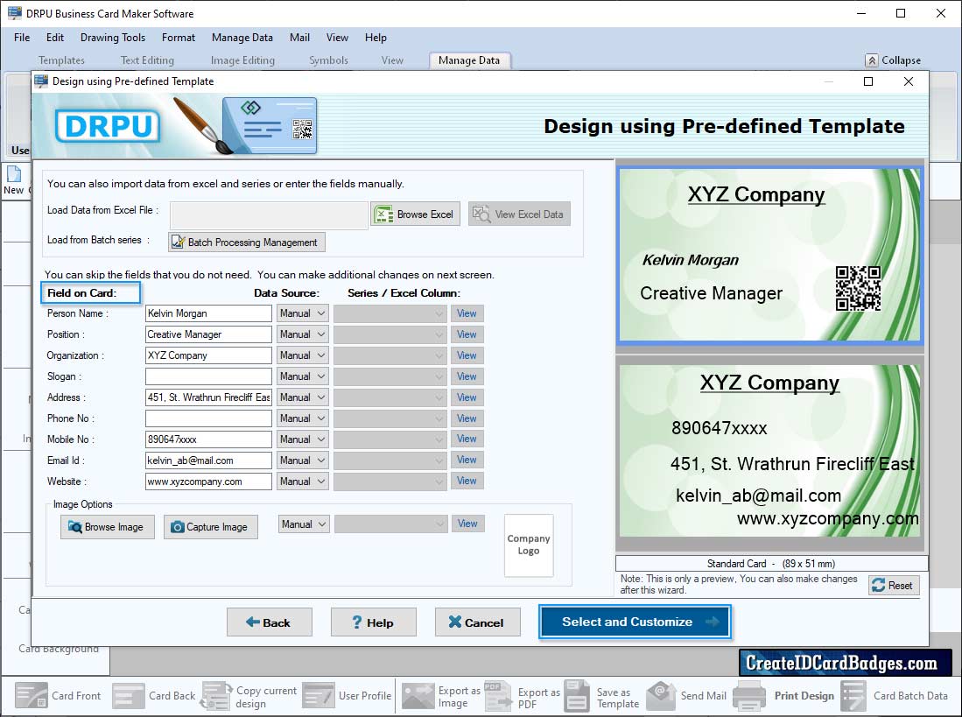Open the wizard Help button

click(374, 622)
